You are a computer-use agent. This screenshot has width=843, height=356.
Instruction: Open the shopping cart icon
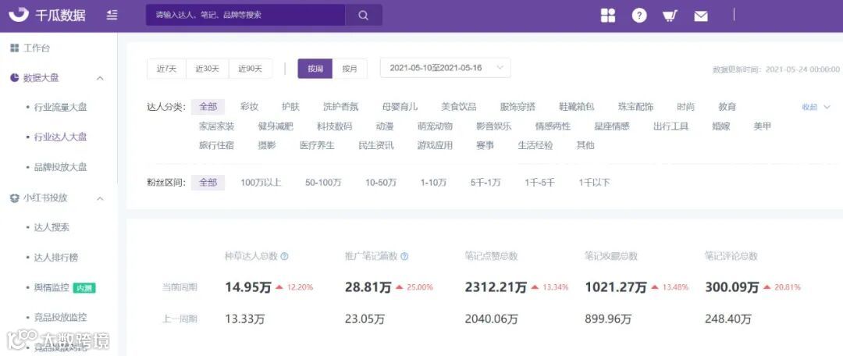tap(670, 16)
